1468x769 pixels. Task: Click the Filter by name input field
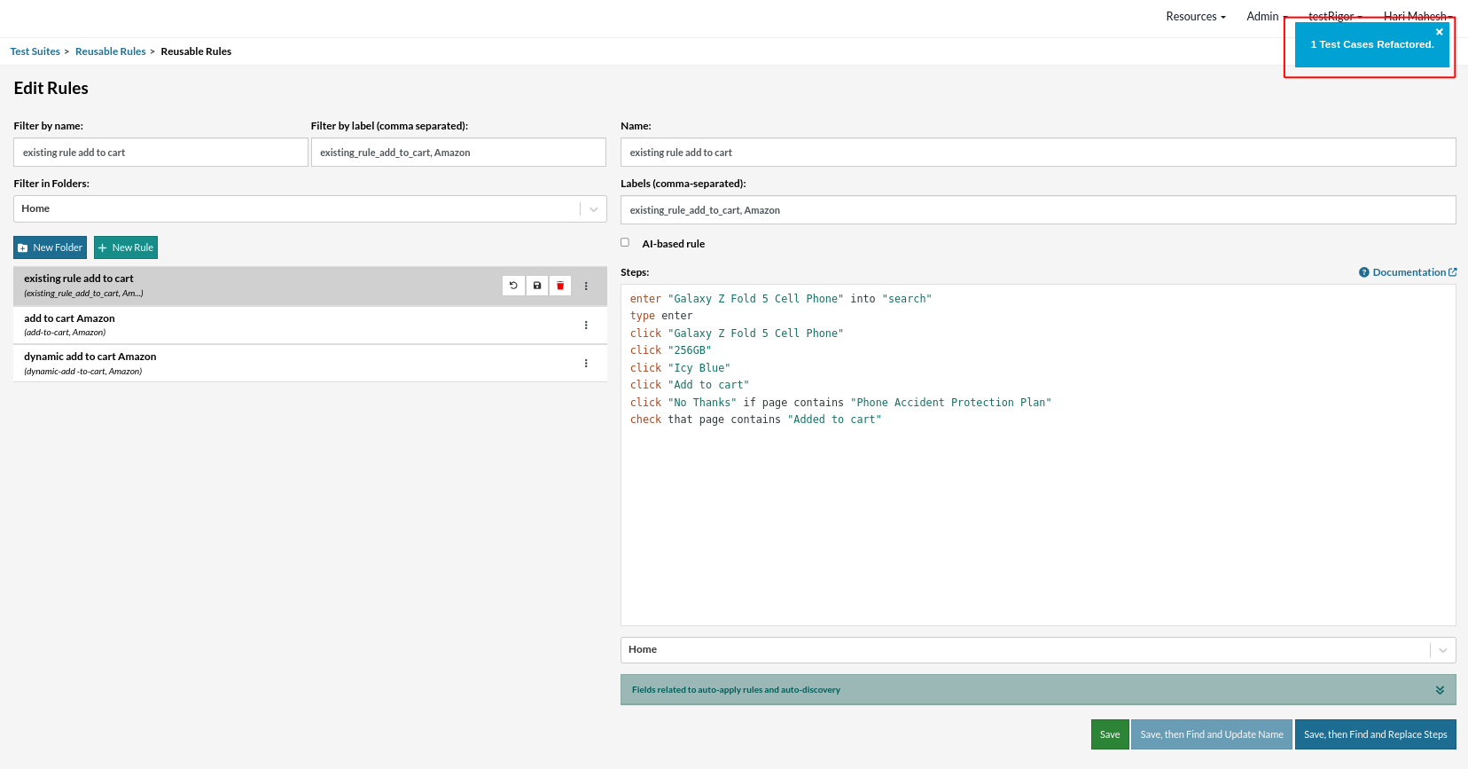160,153
